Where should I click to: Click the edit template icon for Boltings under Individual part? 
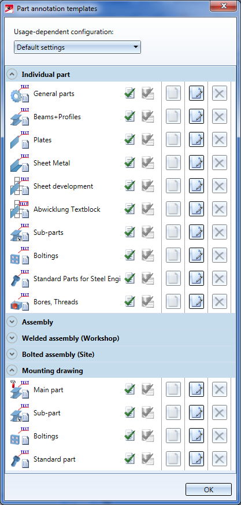click(x=196, y=256)
